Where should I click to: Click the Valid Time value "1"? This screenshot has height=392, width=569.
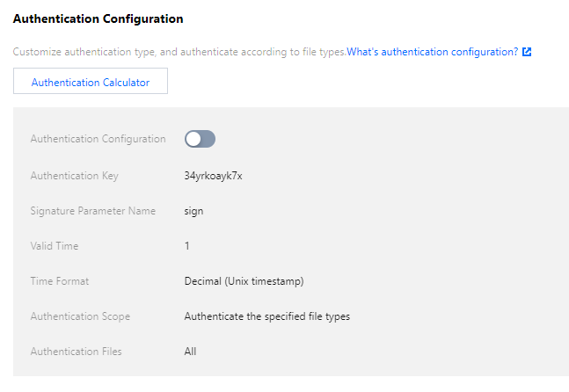tap(187, 246)
